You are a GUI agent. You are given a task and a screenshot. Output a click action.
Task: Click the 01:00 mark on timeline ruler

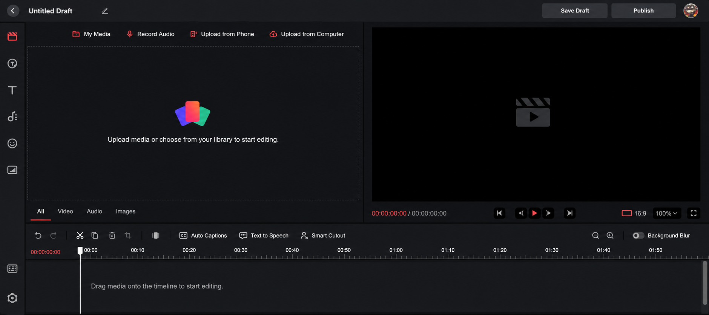pos(396,250)
